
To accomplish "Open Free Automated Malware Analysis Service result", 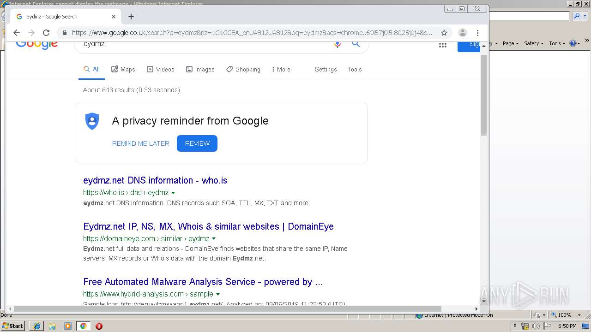I will pyautogui.click(x=203, y=282).
